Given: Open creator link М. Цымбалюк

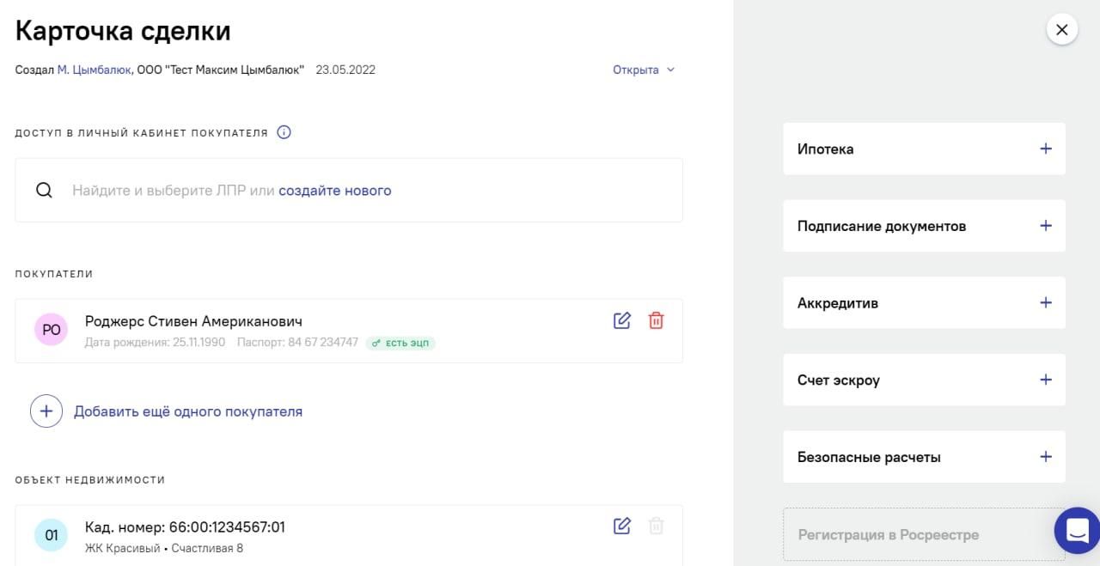Looking at the screenshot, I should 94,70.
